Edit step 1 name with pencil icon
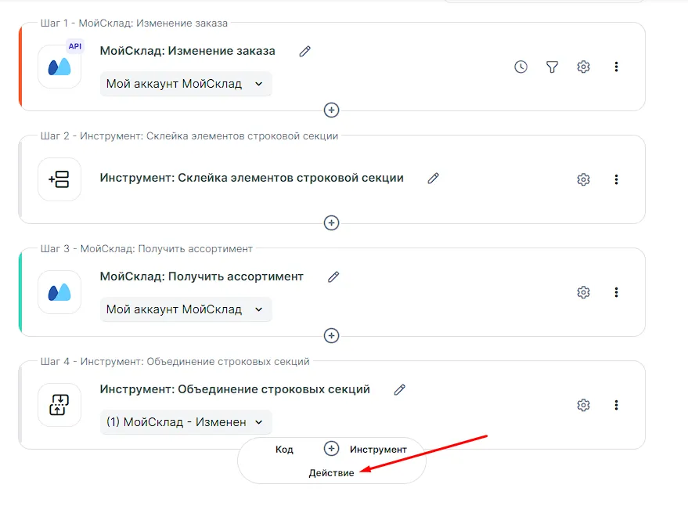Viewport: 688px width, 506px height. [305, 51]
